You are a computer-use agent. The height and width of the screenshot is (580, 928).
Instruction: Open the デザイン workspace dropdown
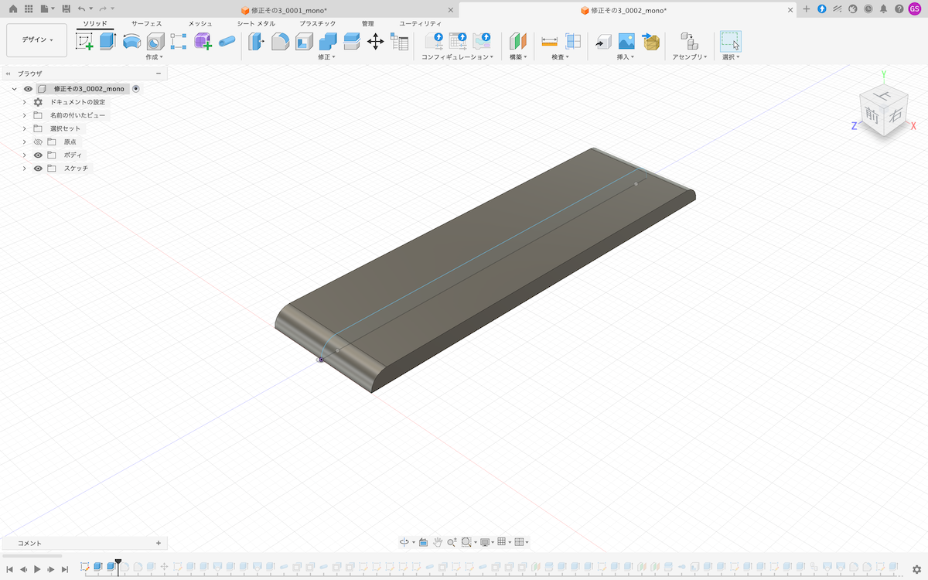[37, 40]
